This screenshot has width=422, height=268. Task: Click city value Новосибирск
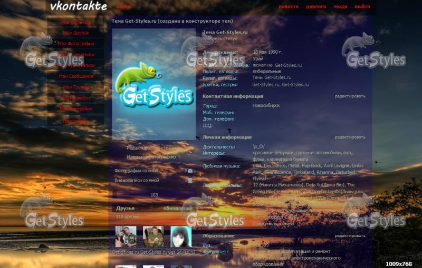pos(266,105)
